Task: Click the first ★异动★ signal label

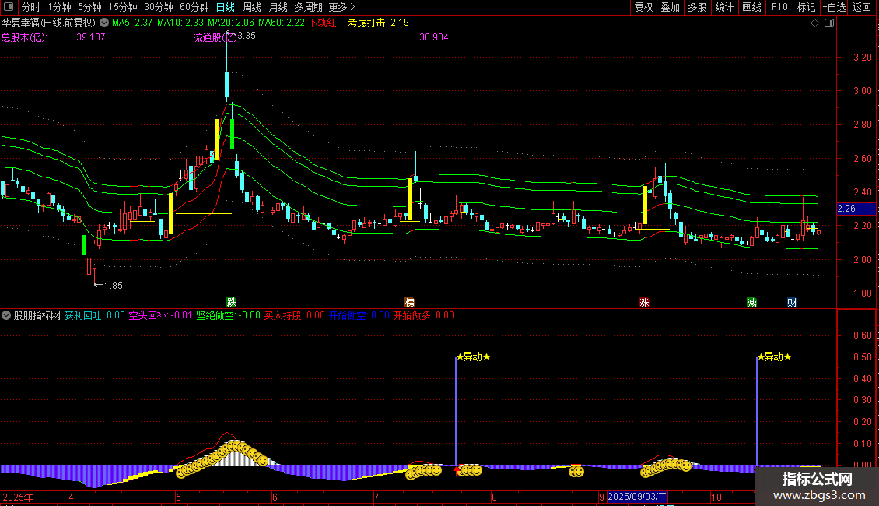Action: coord(473,357)
